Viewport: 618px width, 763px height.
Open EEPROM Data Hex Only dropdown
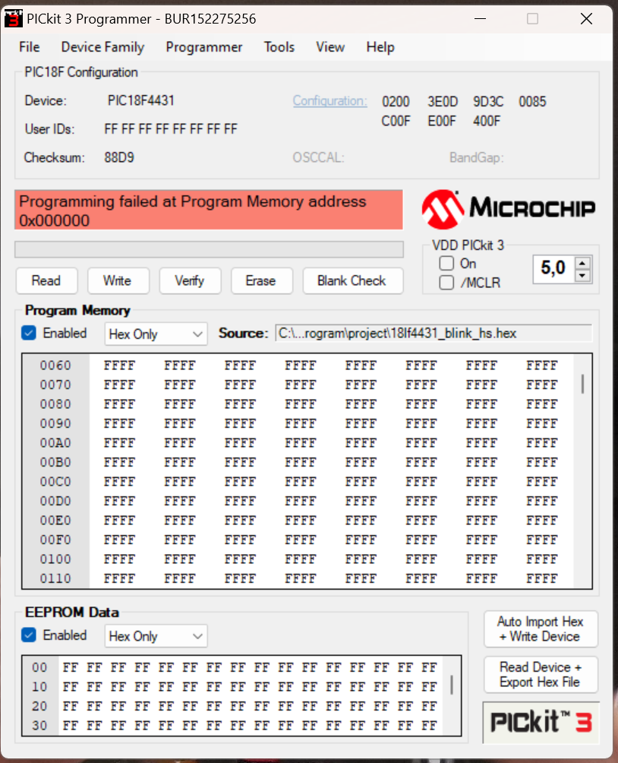pos(156,636)
